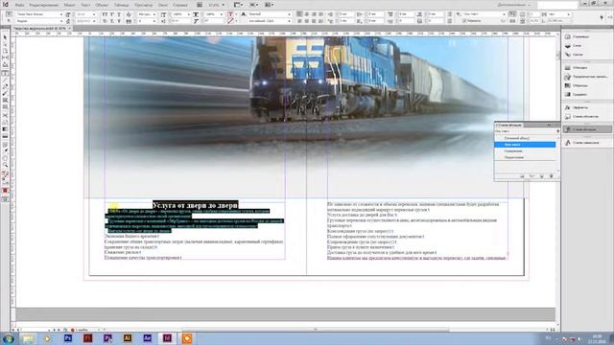This screenshot has width=614, height=345.
Task: Select the Rectangle Frame tool
Action: (5, 100)
